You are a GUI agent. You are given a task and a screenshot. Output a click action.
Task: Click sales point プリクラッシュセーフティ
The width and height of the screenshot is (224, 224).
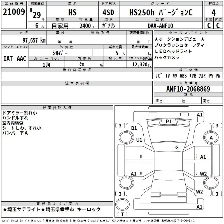click(179, 45)
